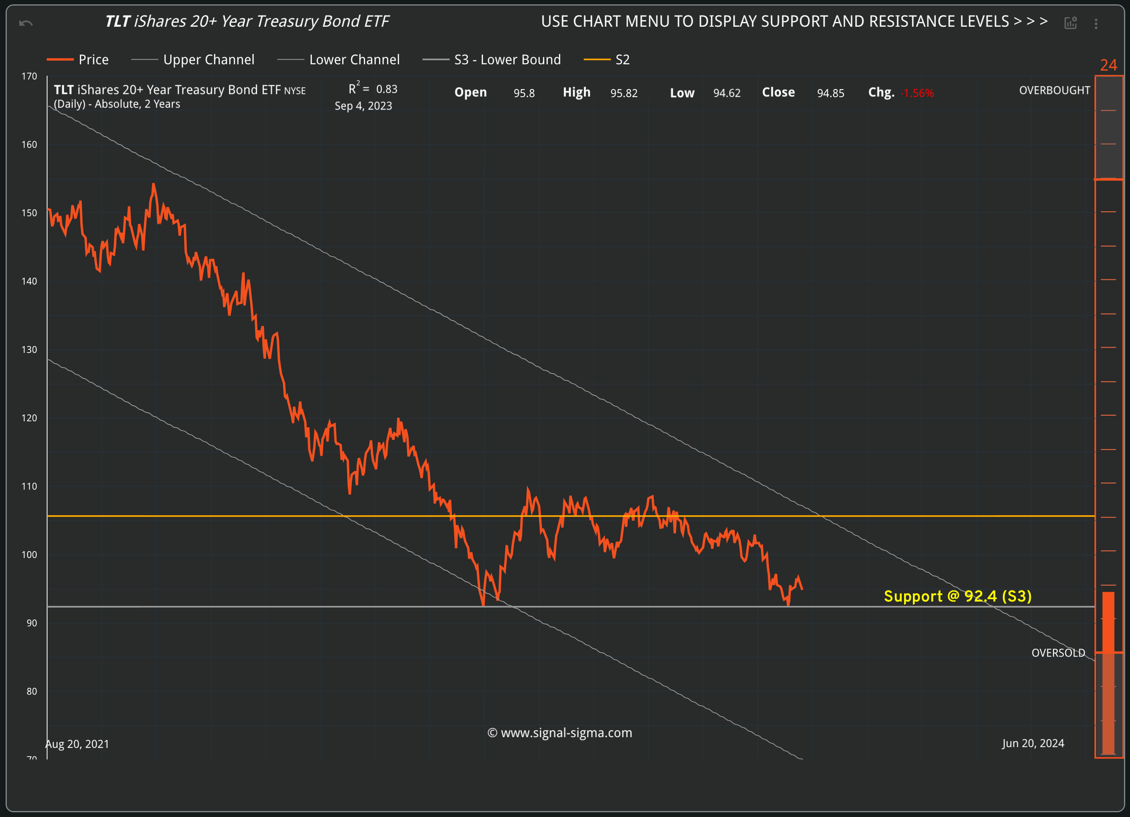Open the chart menu icon beside the three dots
The width and height of the screenshot is (1130, 817).
point(1071,23)
